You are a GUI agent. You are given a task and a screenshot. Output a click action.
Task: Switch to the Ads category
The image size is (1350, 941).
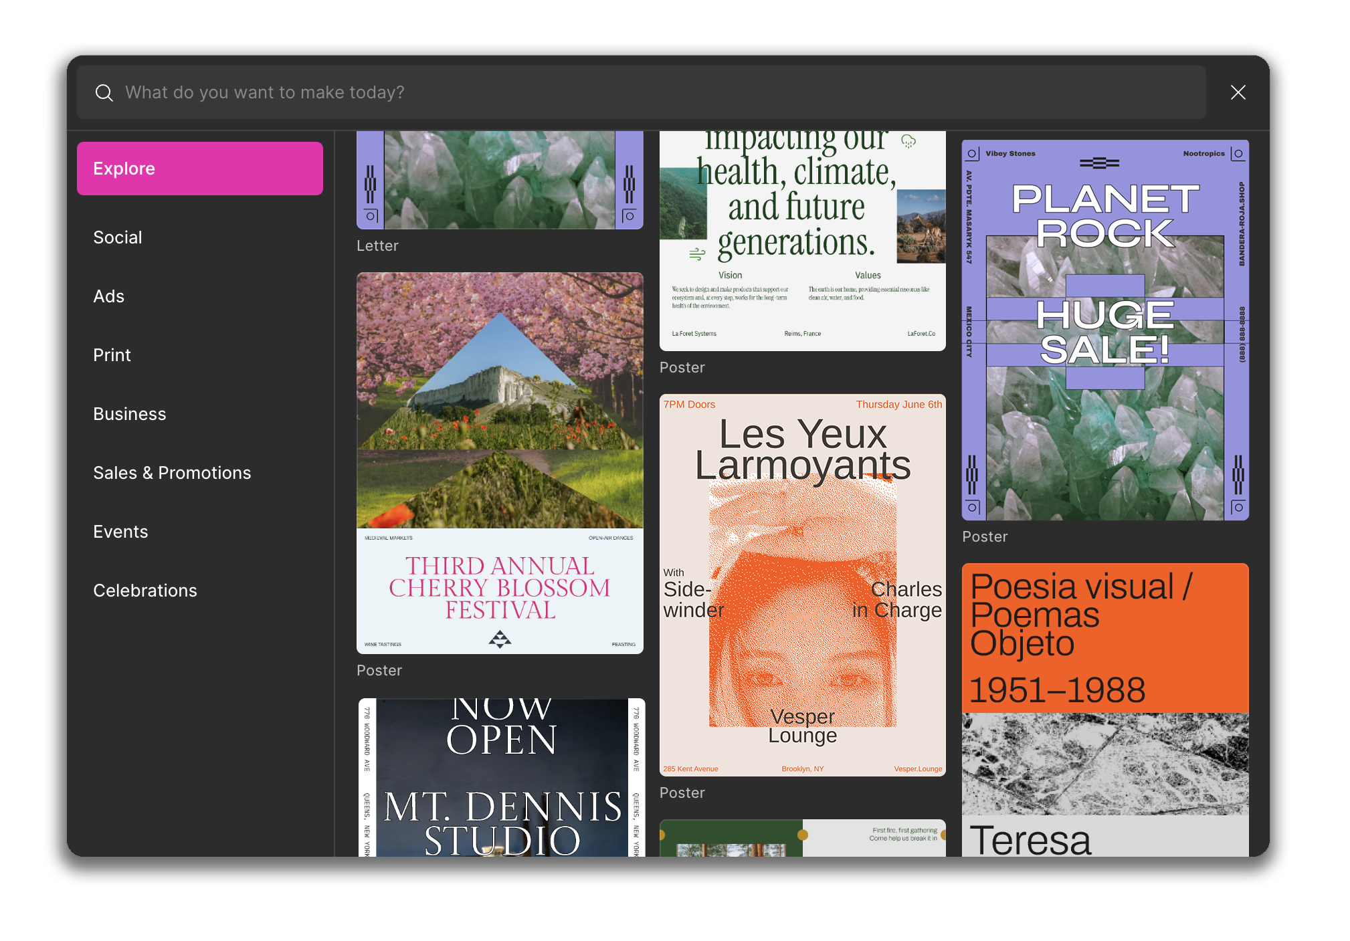point(108,296)
